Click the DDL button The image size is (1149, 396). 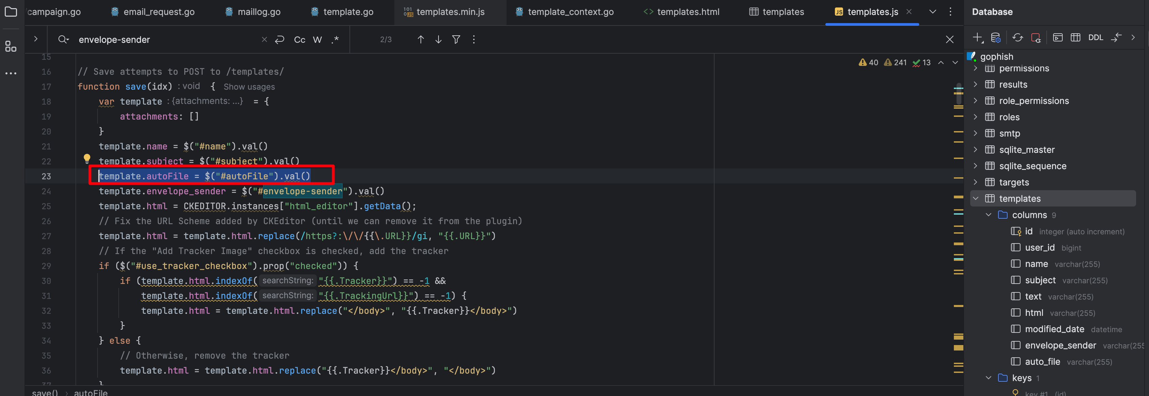coord(1096,38)
